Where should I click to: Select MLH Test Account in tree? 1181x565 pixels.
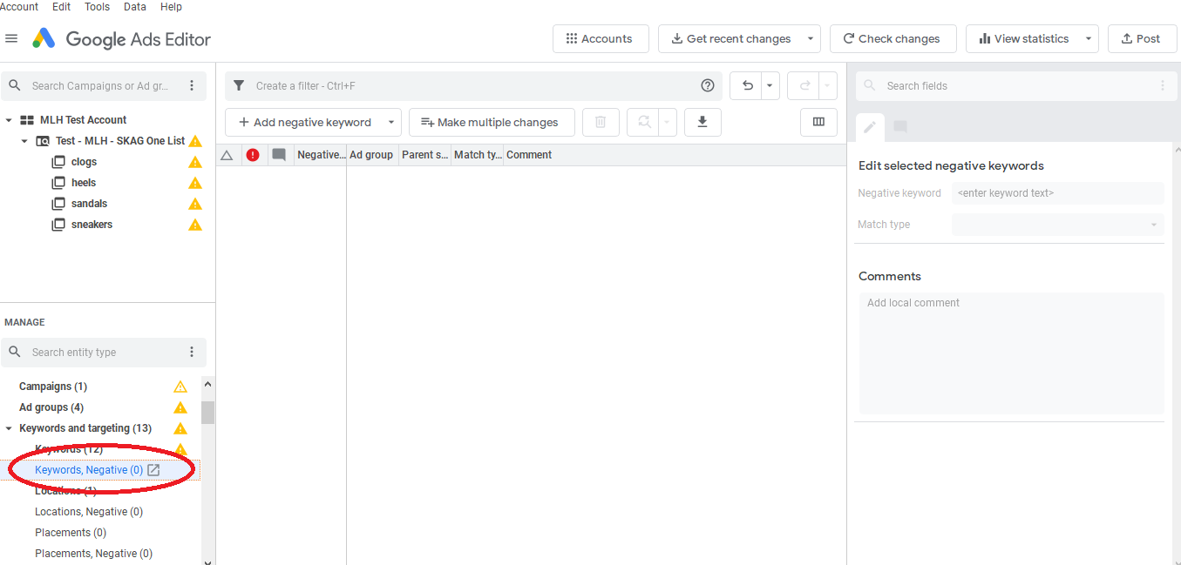83,120
